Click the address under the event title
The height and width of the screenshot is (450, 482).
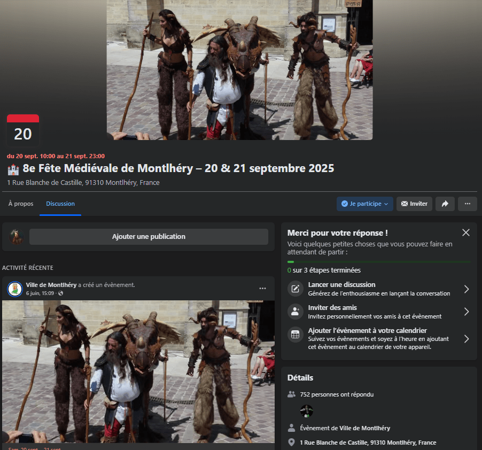point(83,183)
